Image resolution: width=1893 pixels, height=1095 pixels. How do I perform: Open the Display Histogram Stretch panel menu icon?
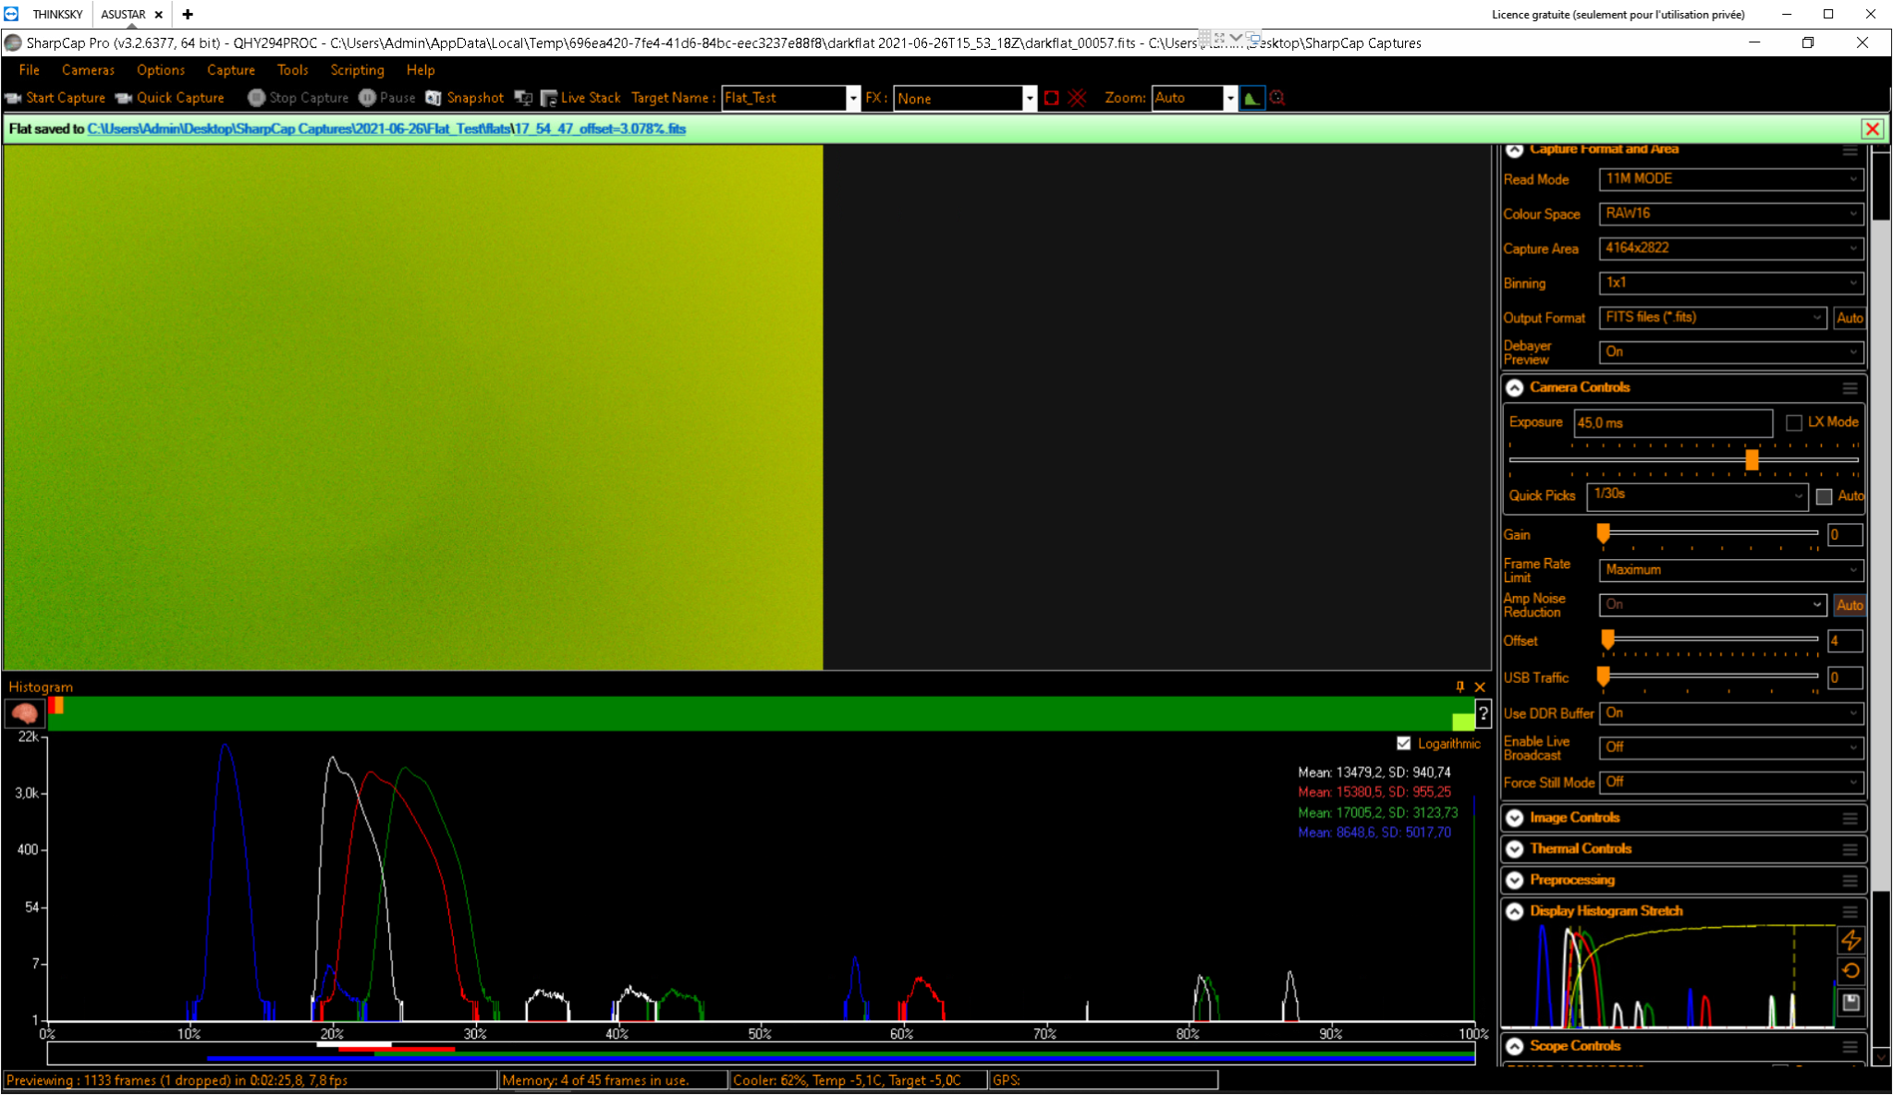point(1850,912)
